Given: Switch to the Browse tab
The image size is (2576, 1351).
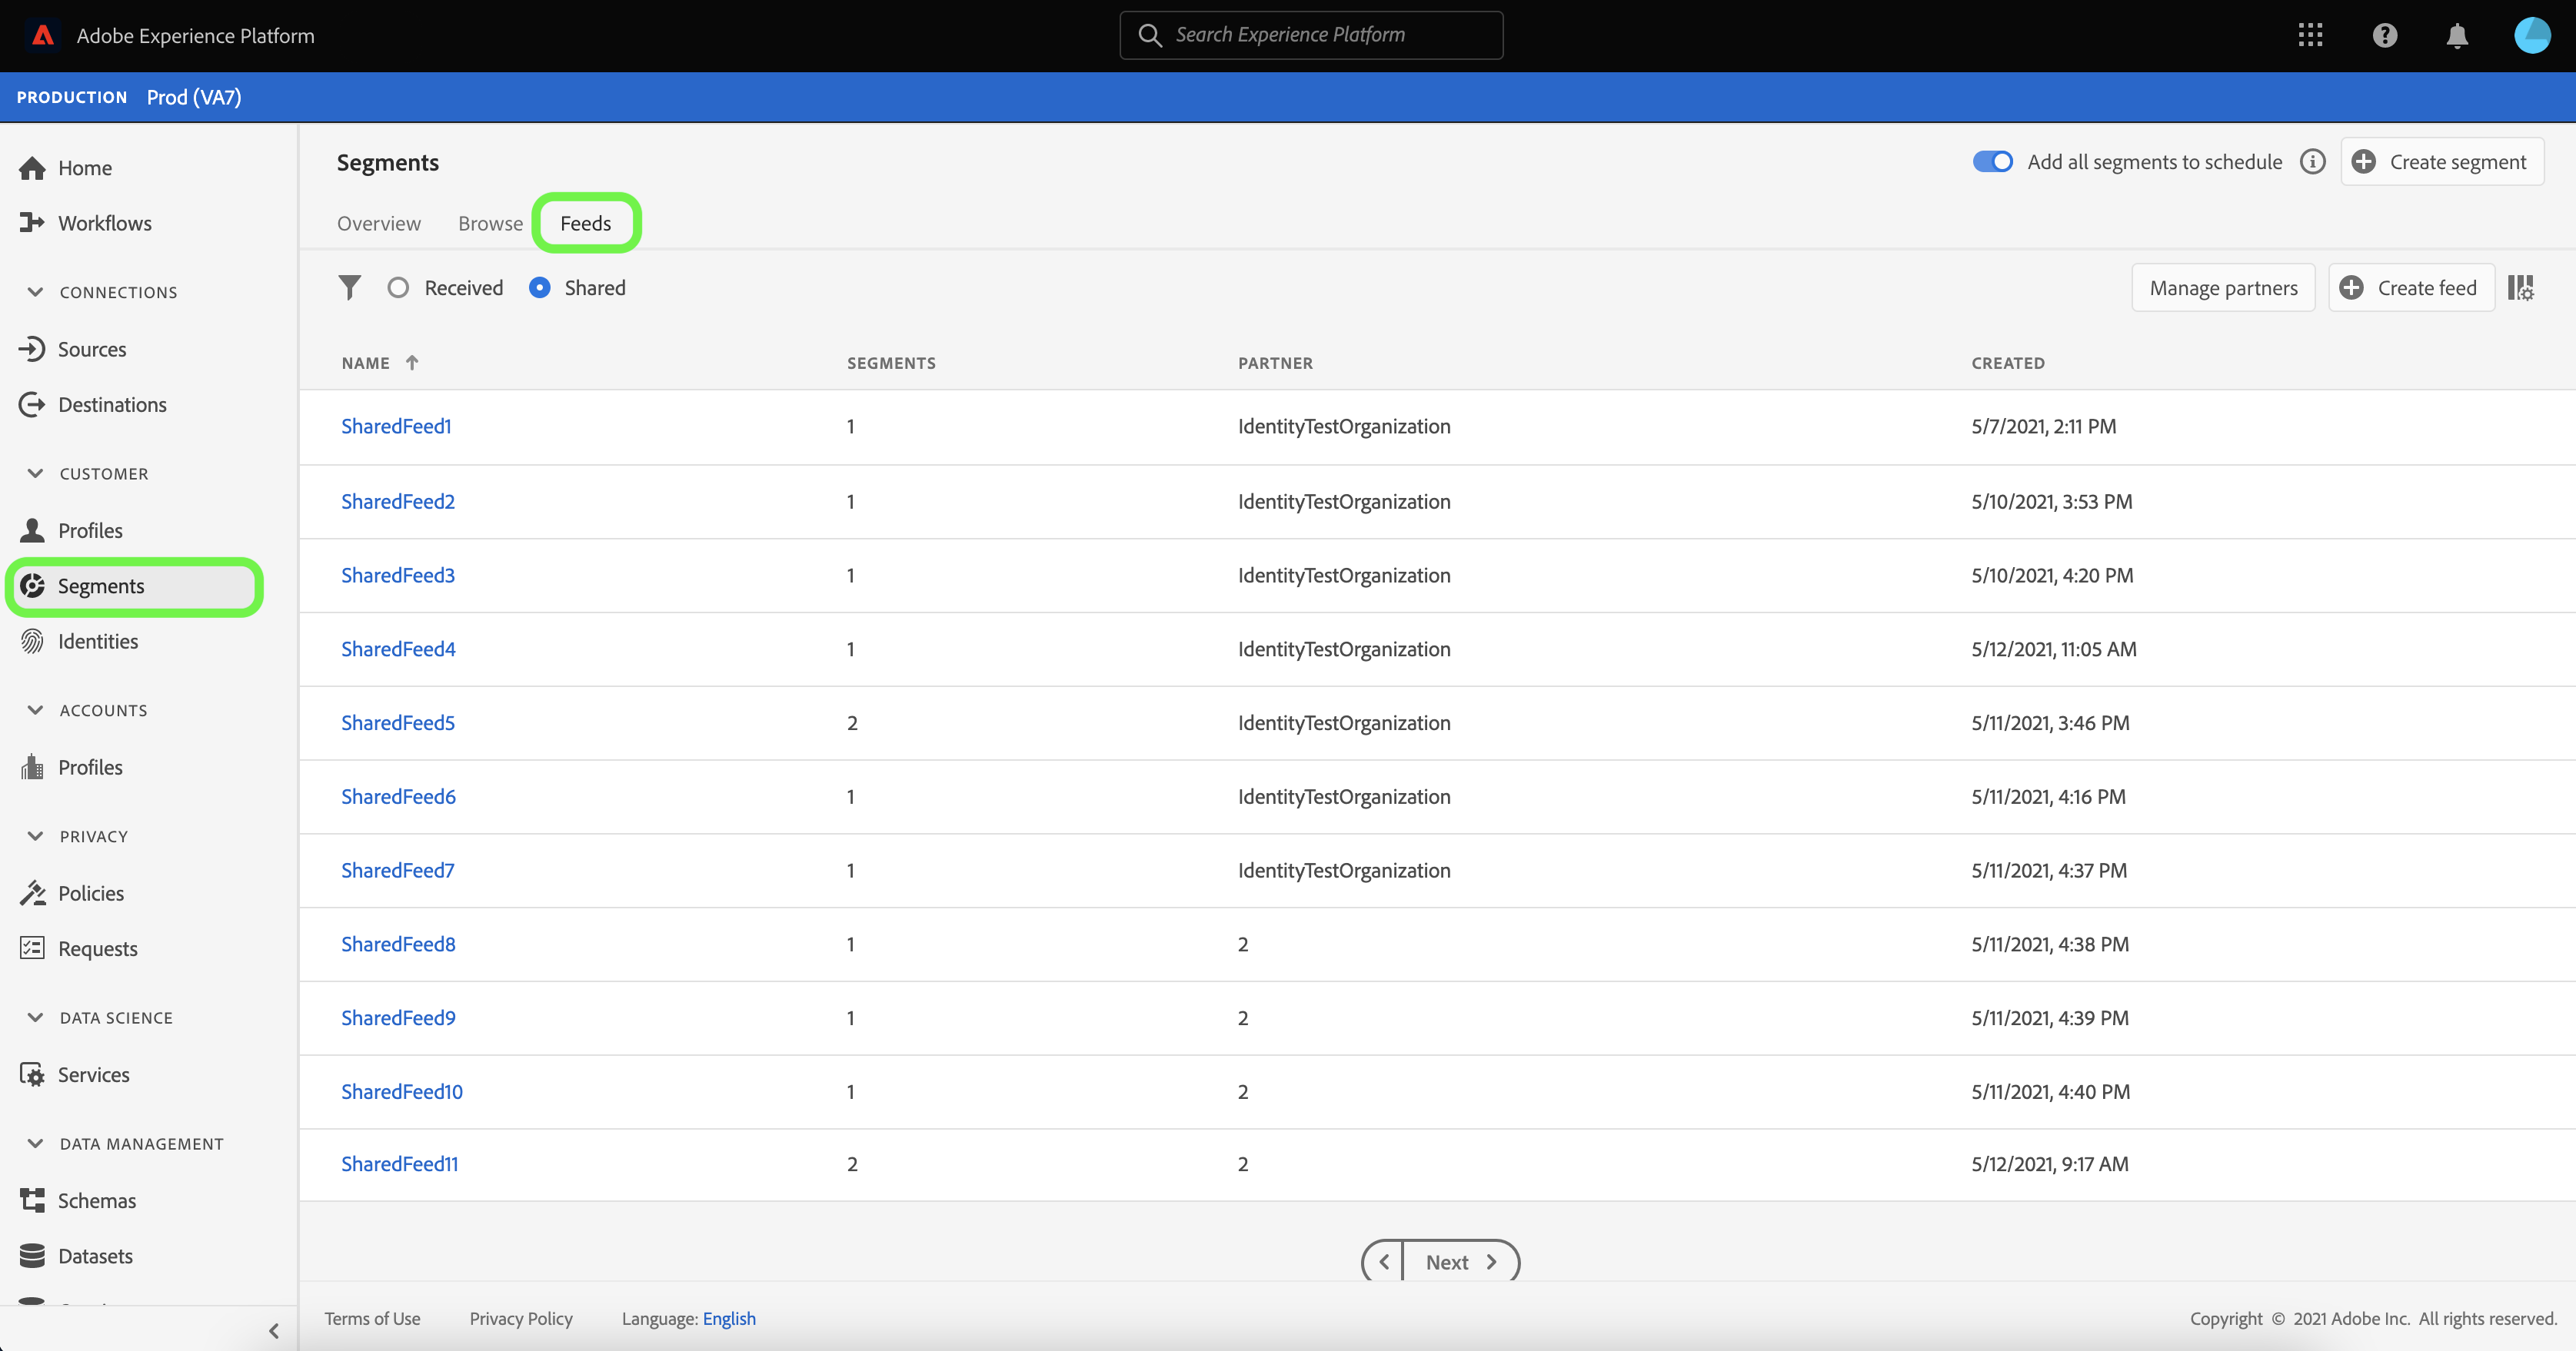Looking at the screenshot, I should (x=490, y=224).
